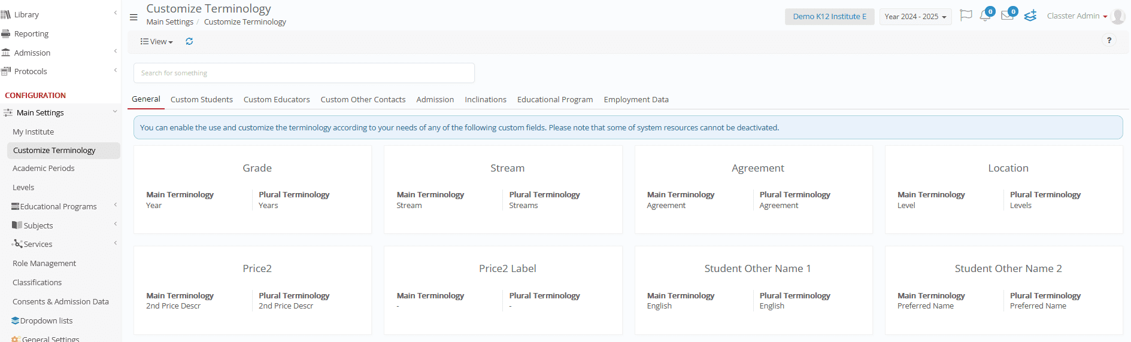Screen dimensions: 1131x342
Task: Open the messages envelope icon
Action: point(1007,16)
